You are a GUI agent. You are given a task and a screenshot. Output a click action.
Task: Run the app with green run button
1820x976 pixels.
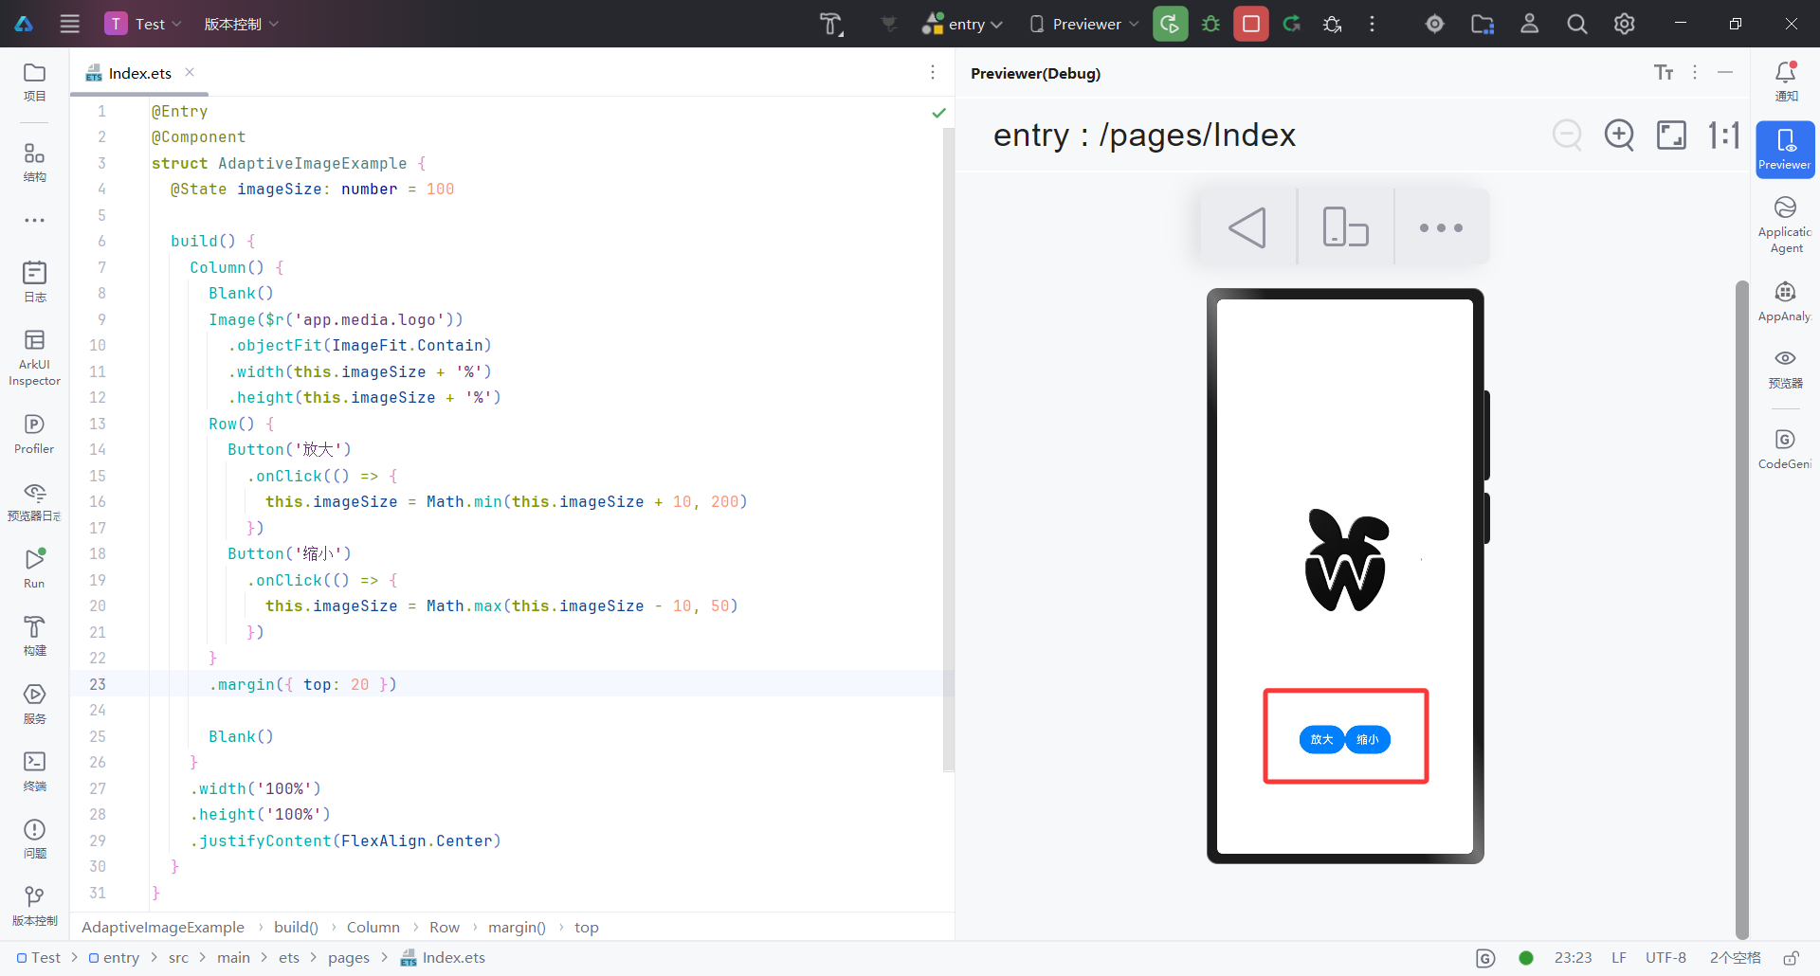coord(1171,24)
